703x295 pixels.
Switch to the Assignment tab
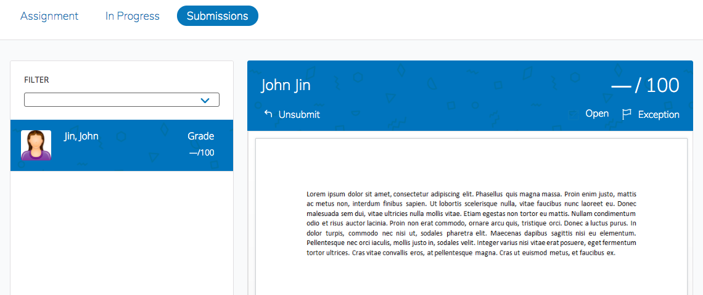pos(49,16)
